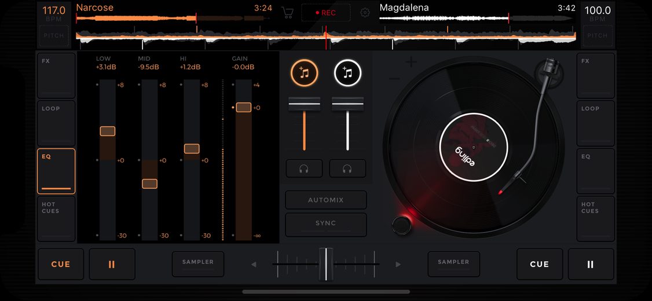Open the right deck LOOP panel

pos(596,123)
